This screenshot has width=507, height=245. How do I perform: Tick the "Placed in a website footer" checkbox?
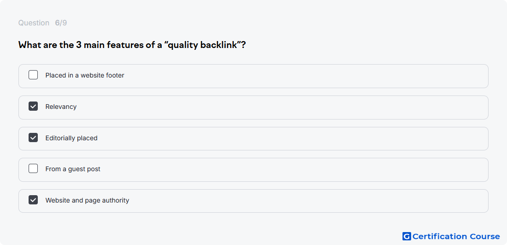33,75
